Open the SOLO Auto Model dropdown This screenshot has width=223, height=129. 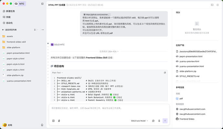[x=140, y=121]
